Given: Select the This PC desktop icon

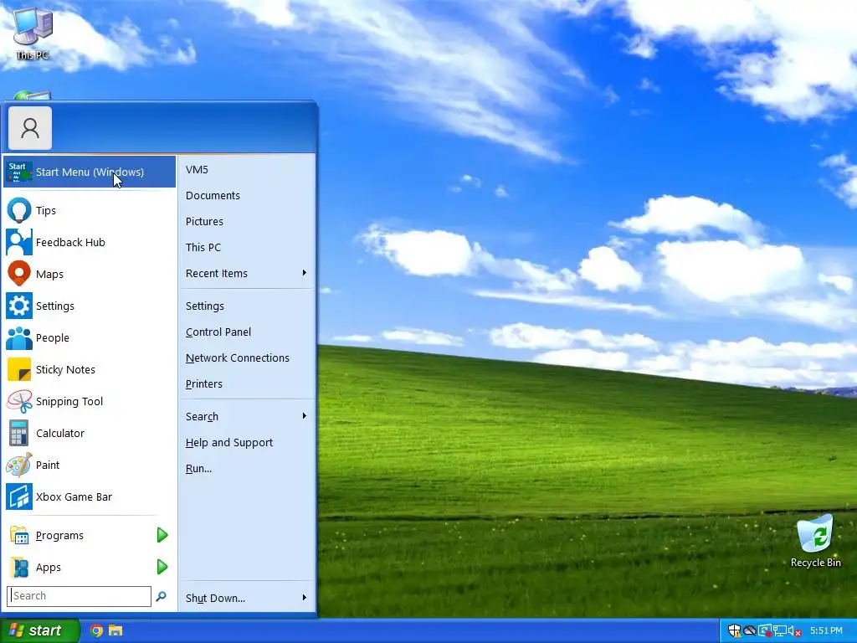Looking at the screenshot, I should [x=33, y=33].
